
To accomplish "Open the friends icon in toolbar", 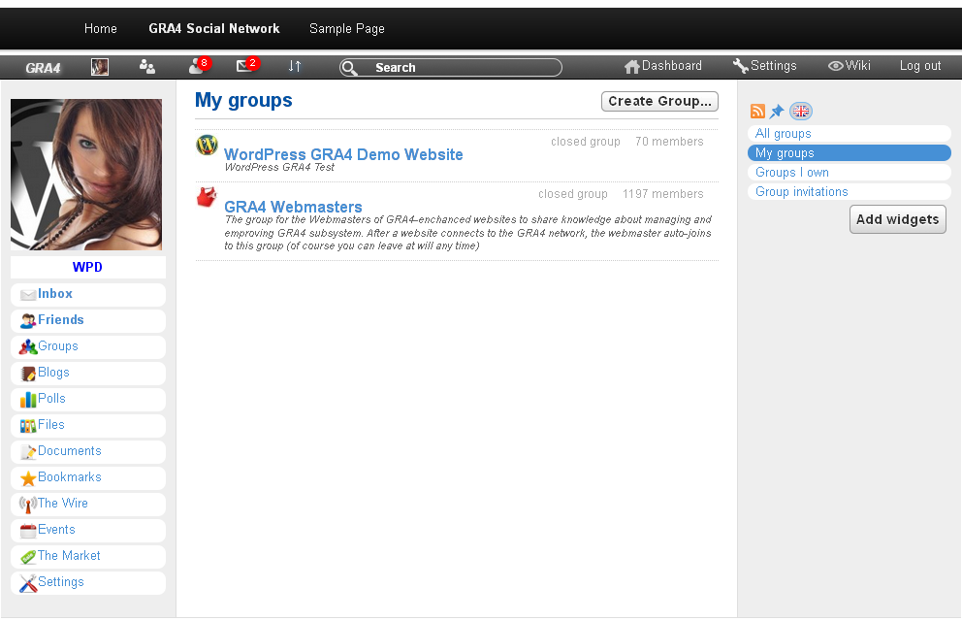I will (x=147, y=66).
